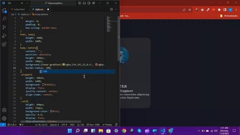Open the Manage gear in VS Code
240x135 pixels.
(4, 118)
